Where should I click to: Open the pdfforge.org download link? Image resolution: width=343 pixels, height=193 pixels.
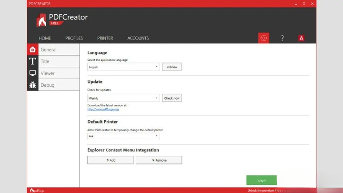[x=103, y=109]
